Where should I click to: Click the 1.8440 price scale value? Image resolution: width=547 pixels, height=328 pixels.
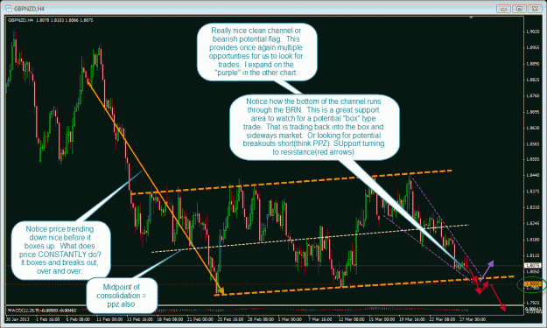(532, 175)
